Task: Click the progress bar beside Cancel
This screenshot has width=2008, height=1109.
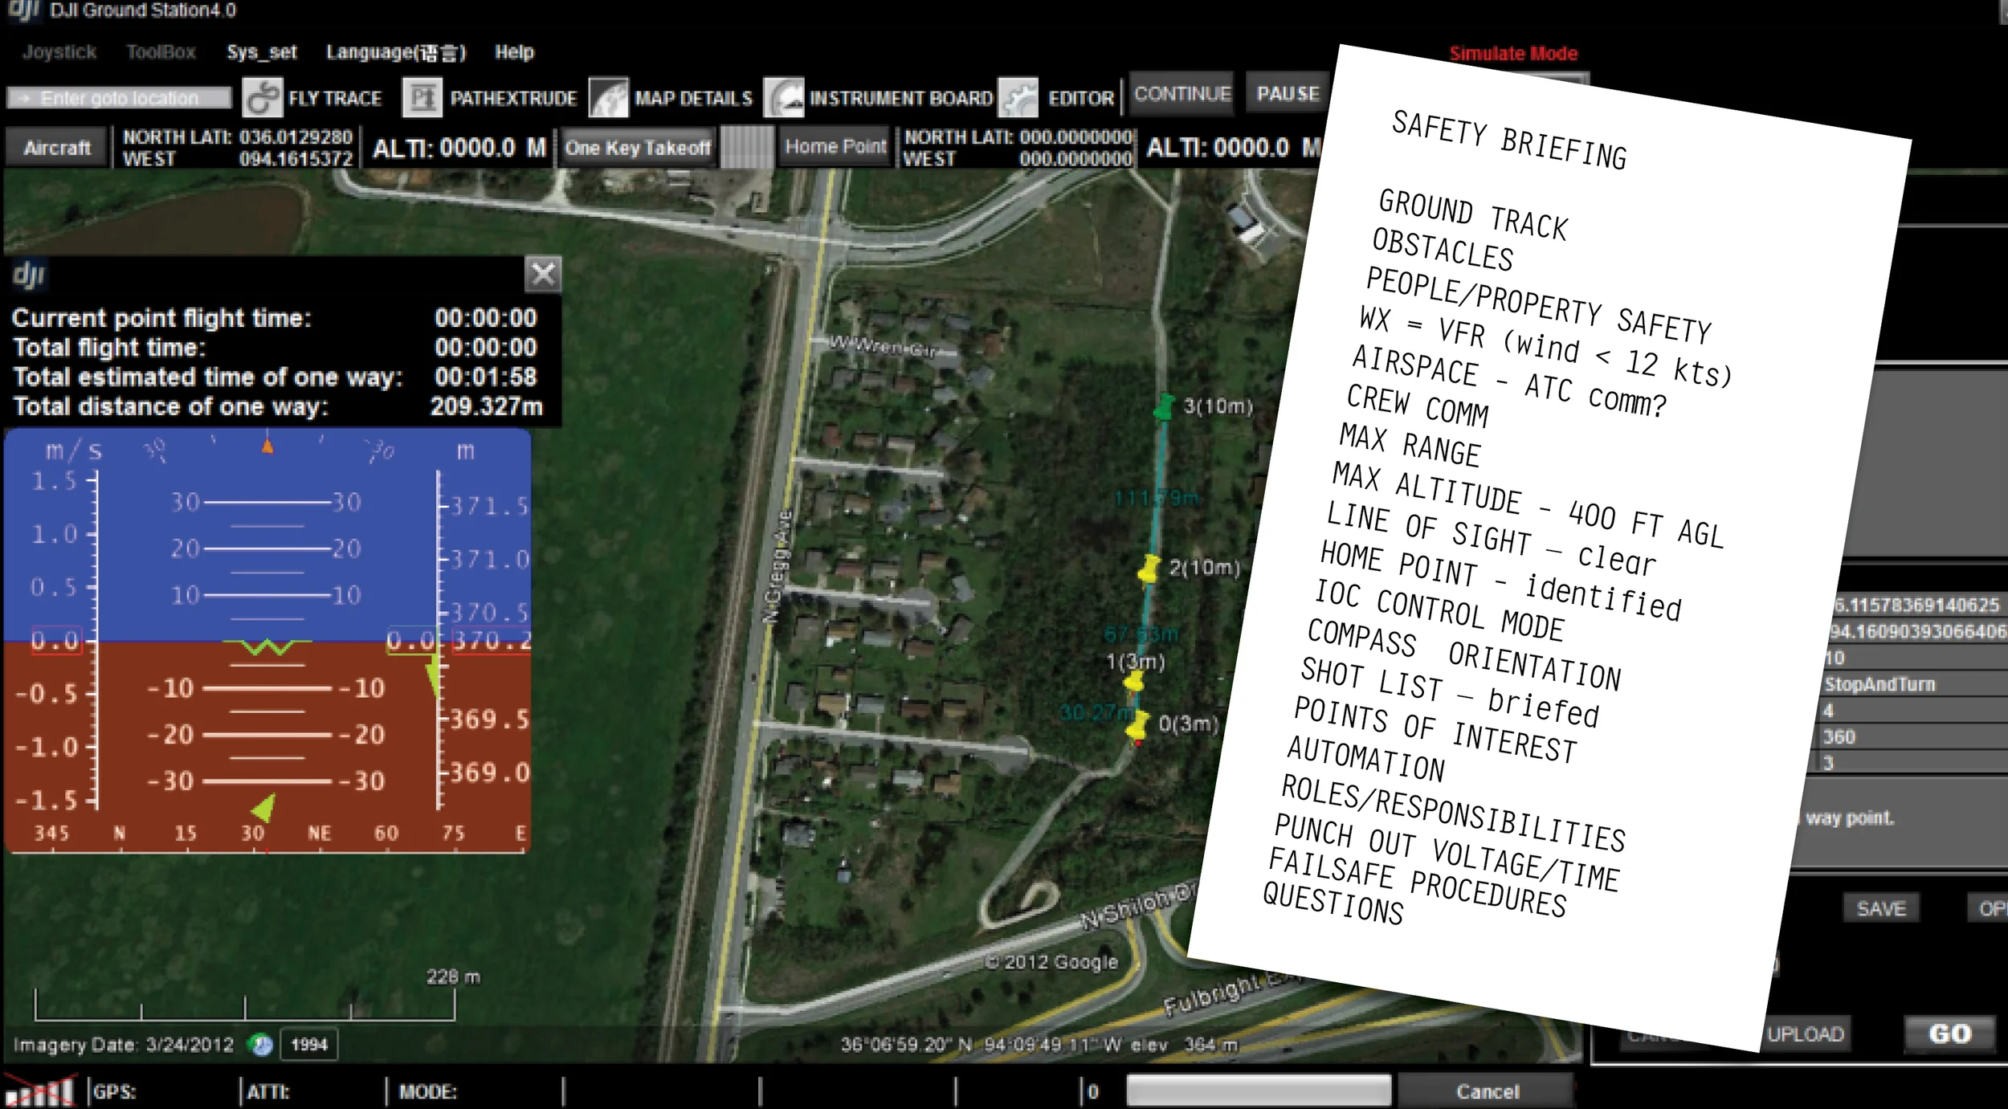Action: 1258,1091
